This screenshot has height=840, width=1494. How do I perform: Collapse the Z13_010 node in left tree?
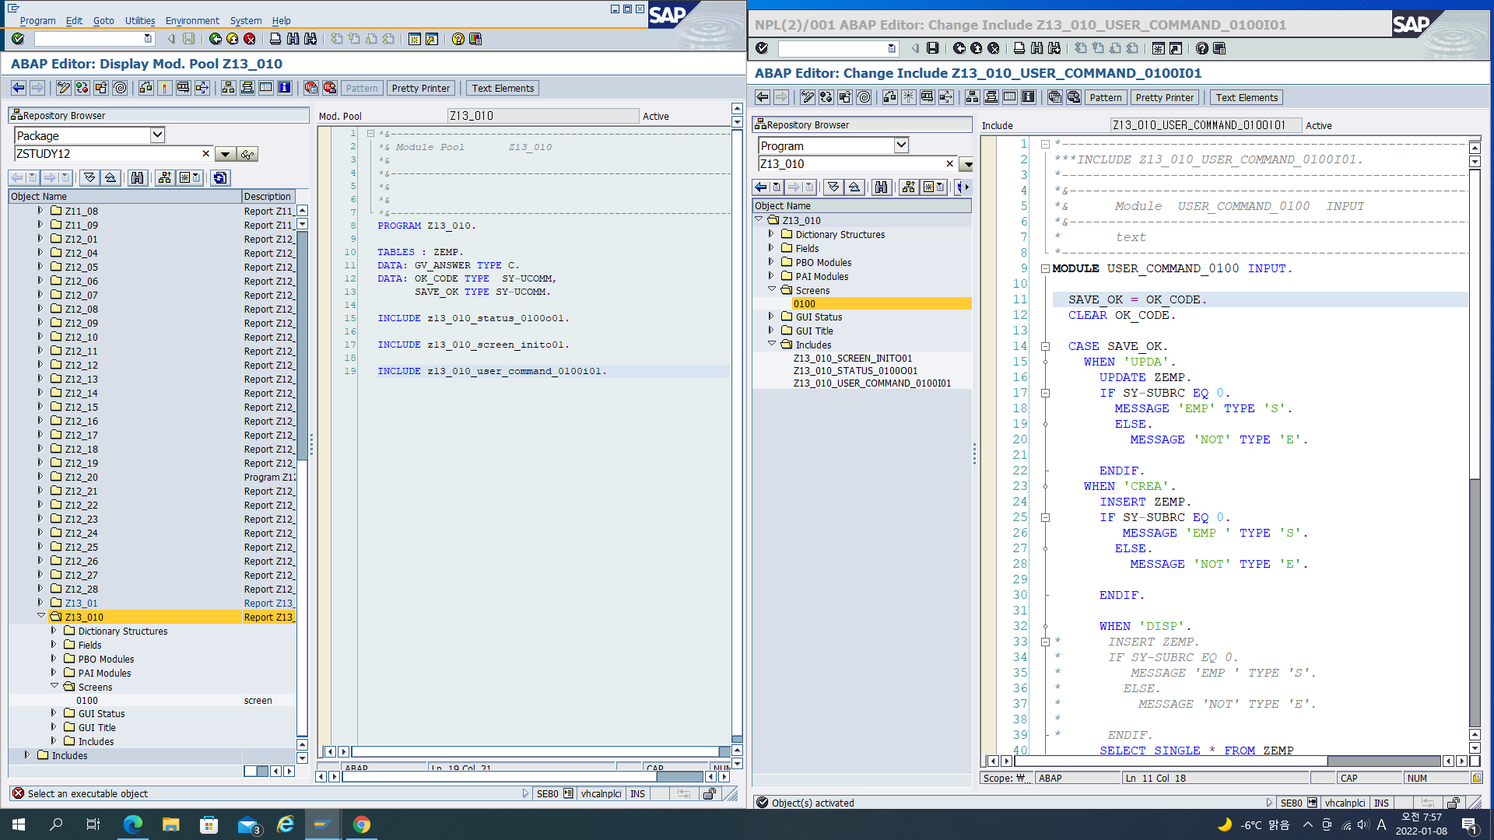[x=41, y=616]
